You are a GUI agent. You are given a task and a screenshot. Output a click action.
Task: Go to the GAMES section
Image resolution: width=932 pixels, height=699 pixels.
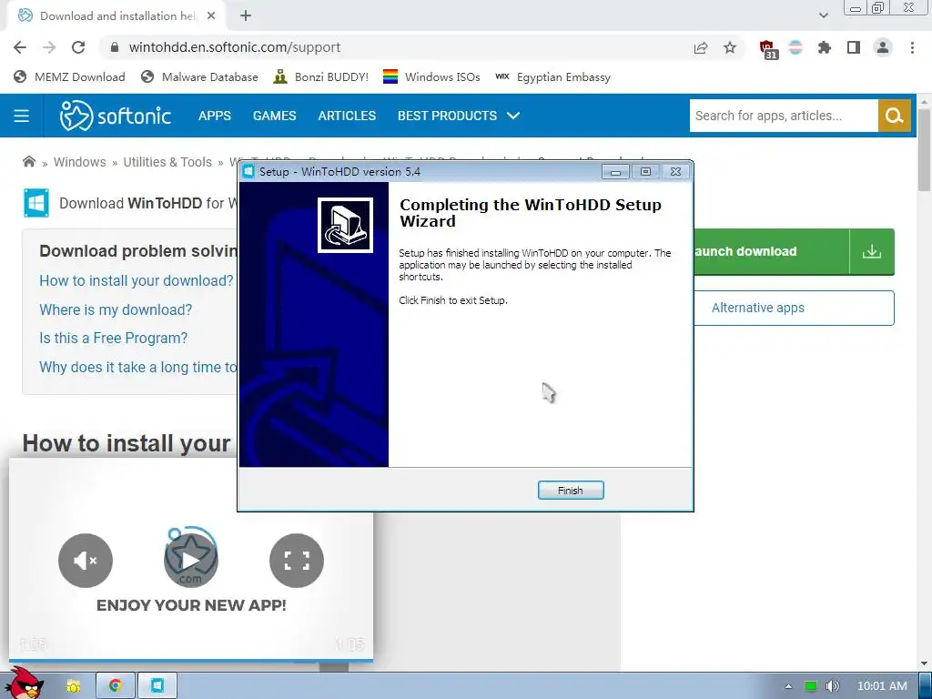(275, 116)
